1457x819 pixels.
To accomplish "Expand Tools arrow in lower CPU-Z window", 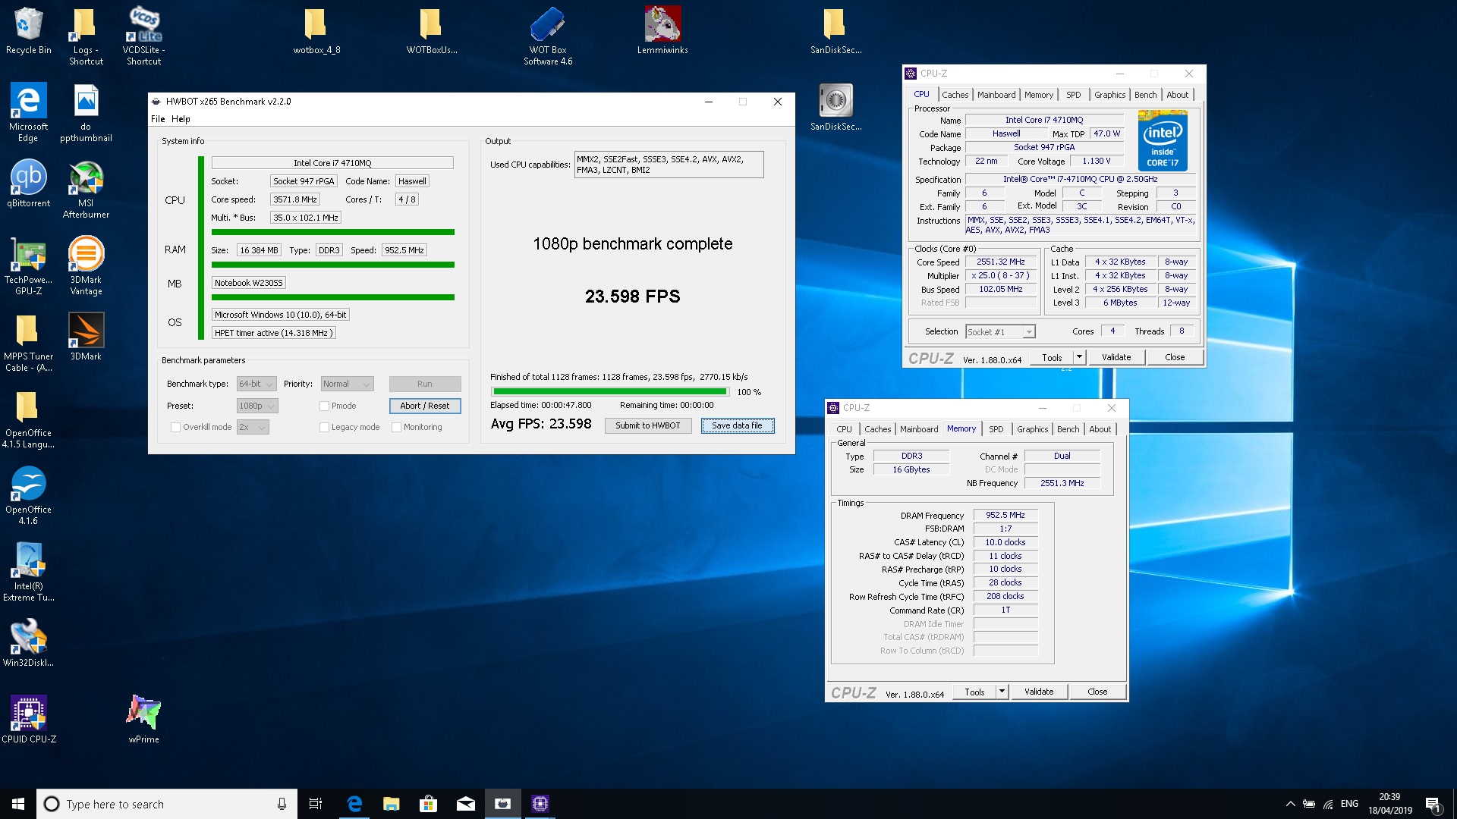I will pyautogui.click(x=1002, y=692).
